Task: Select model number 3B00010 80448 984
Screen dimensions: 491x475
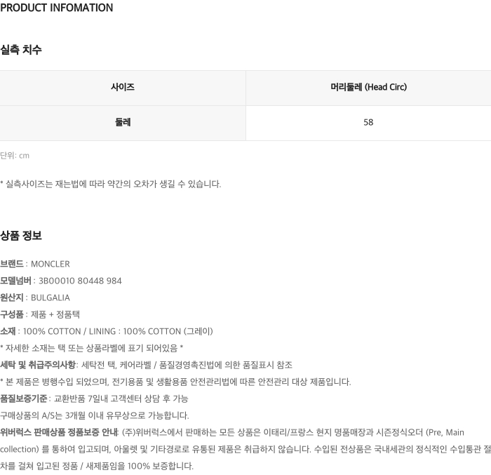Action: point(80,281)
